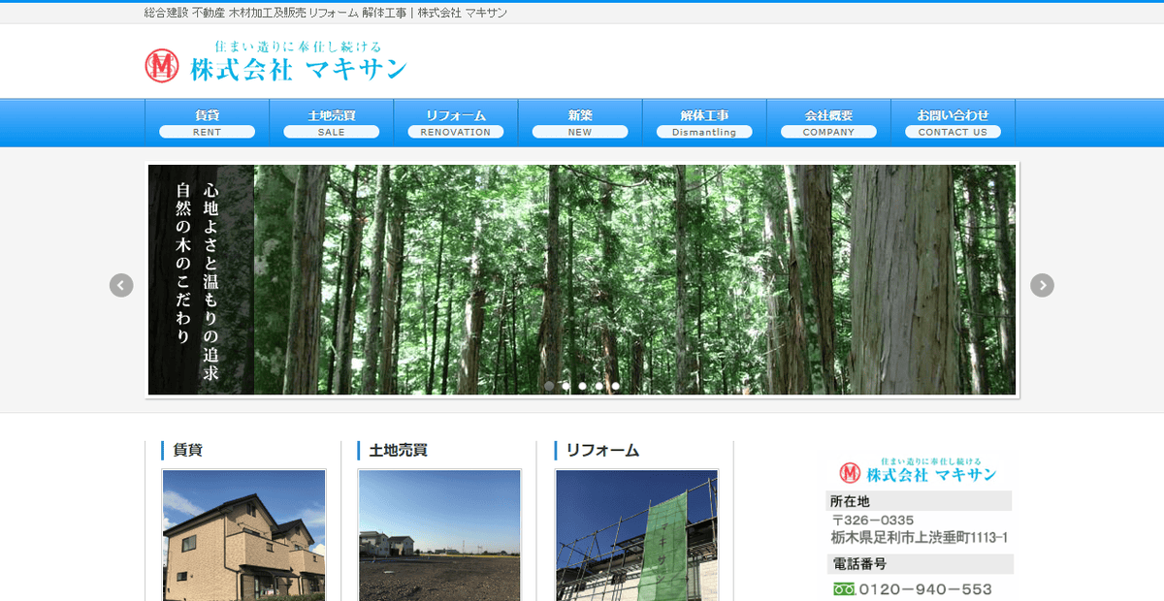1164x601 pixels.
Task: Click the next slide arrow on carousel
Action: tap(1042, 285)
